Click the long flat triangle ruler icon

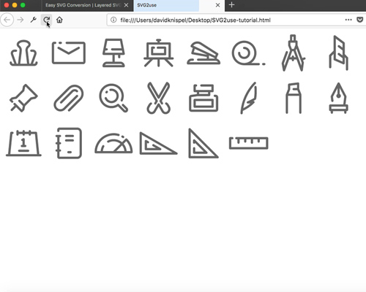(x=159, y=143)
